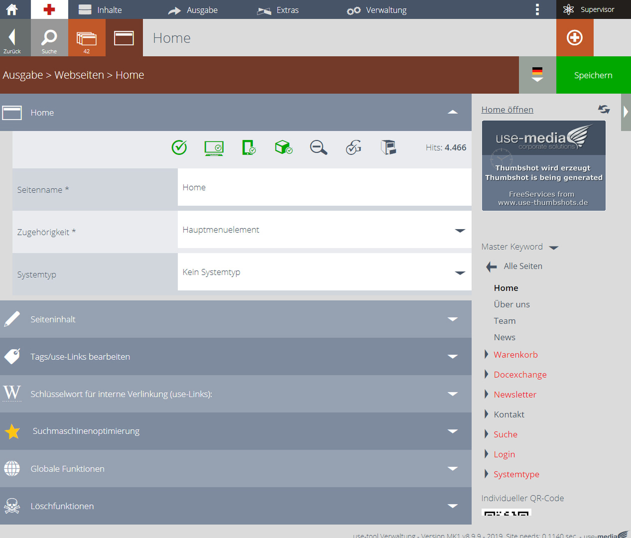
Task: Open the Zugehörigkeit dropdown
Action: pos(324,230)
